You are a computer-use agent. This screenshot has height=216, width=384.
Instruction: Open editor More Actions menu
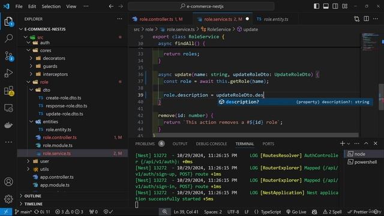pos(376,19)
